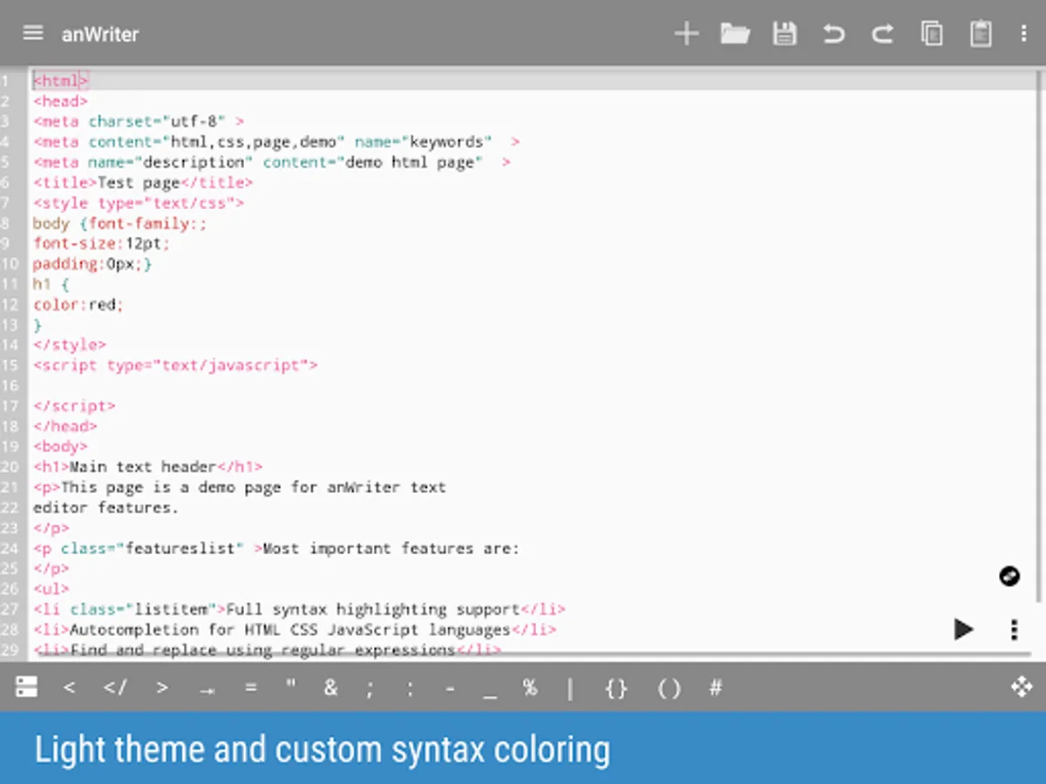Redo the last edit
1046x784 pixels.
click(883, 34)
